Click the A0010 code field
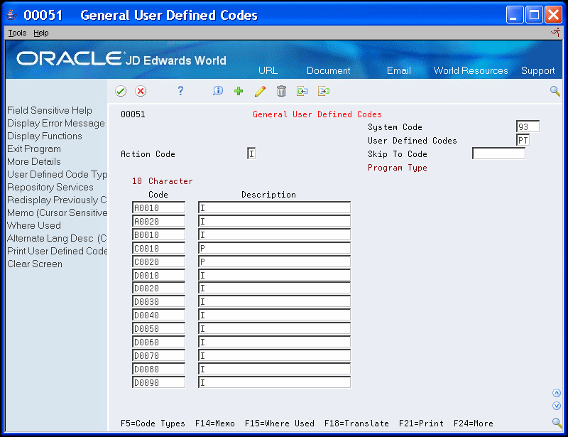 [158, 207]
